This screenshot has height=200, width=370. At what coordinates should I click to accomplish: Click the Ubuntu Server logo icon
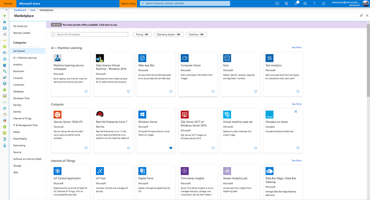click(x=57, y=114)
